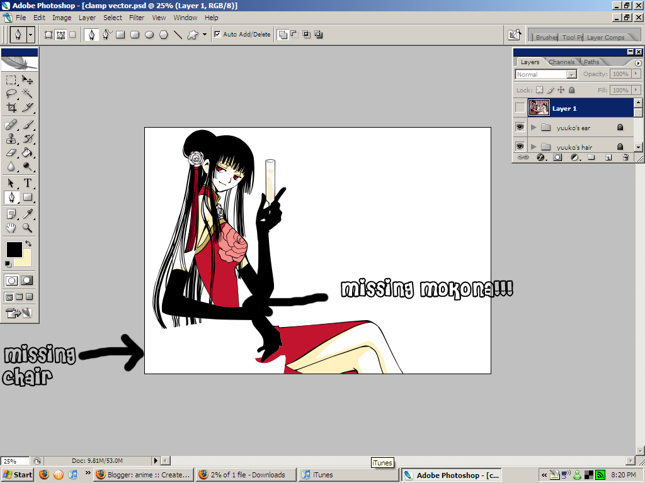Select the Path Selection tool
The height and width of the screenshot is (483, 645).
pyautogui.click(x=11, y=183)
